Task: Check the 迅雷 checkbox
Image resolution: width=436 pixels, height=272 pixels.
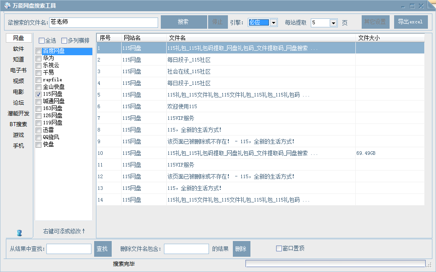Action: [39, 130]
